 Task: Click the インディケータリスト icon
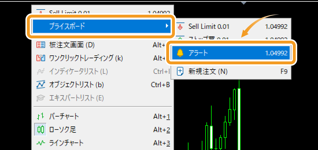[40, 71]
